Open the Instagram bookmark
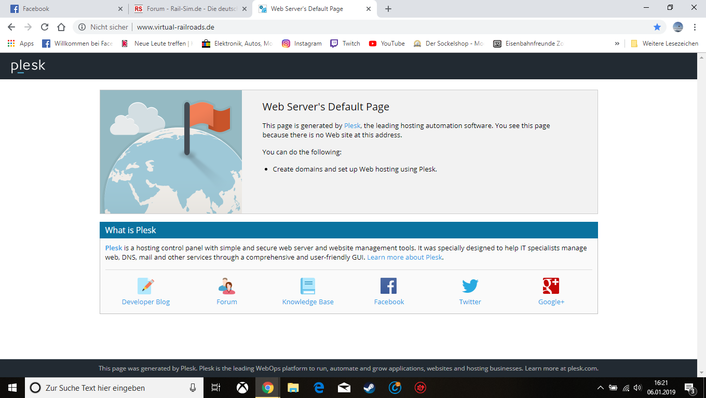This screenshot has height=398, width=706. (x=302, y=44)
